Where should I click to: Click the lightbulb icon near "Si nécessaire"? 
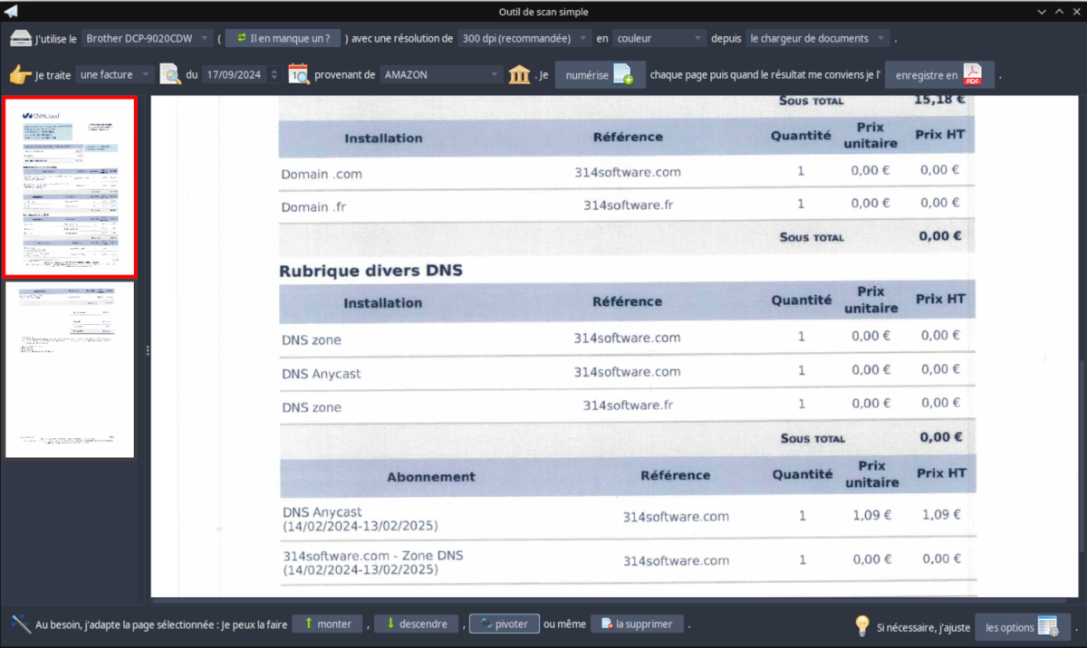(x=863, y=626)
